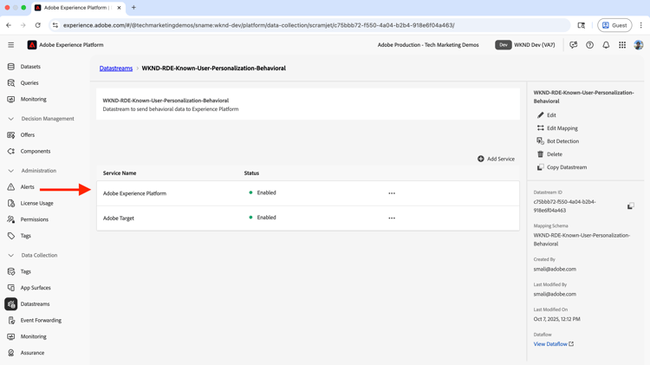Click the Queries sidebar icon

point(11,83)
